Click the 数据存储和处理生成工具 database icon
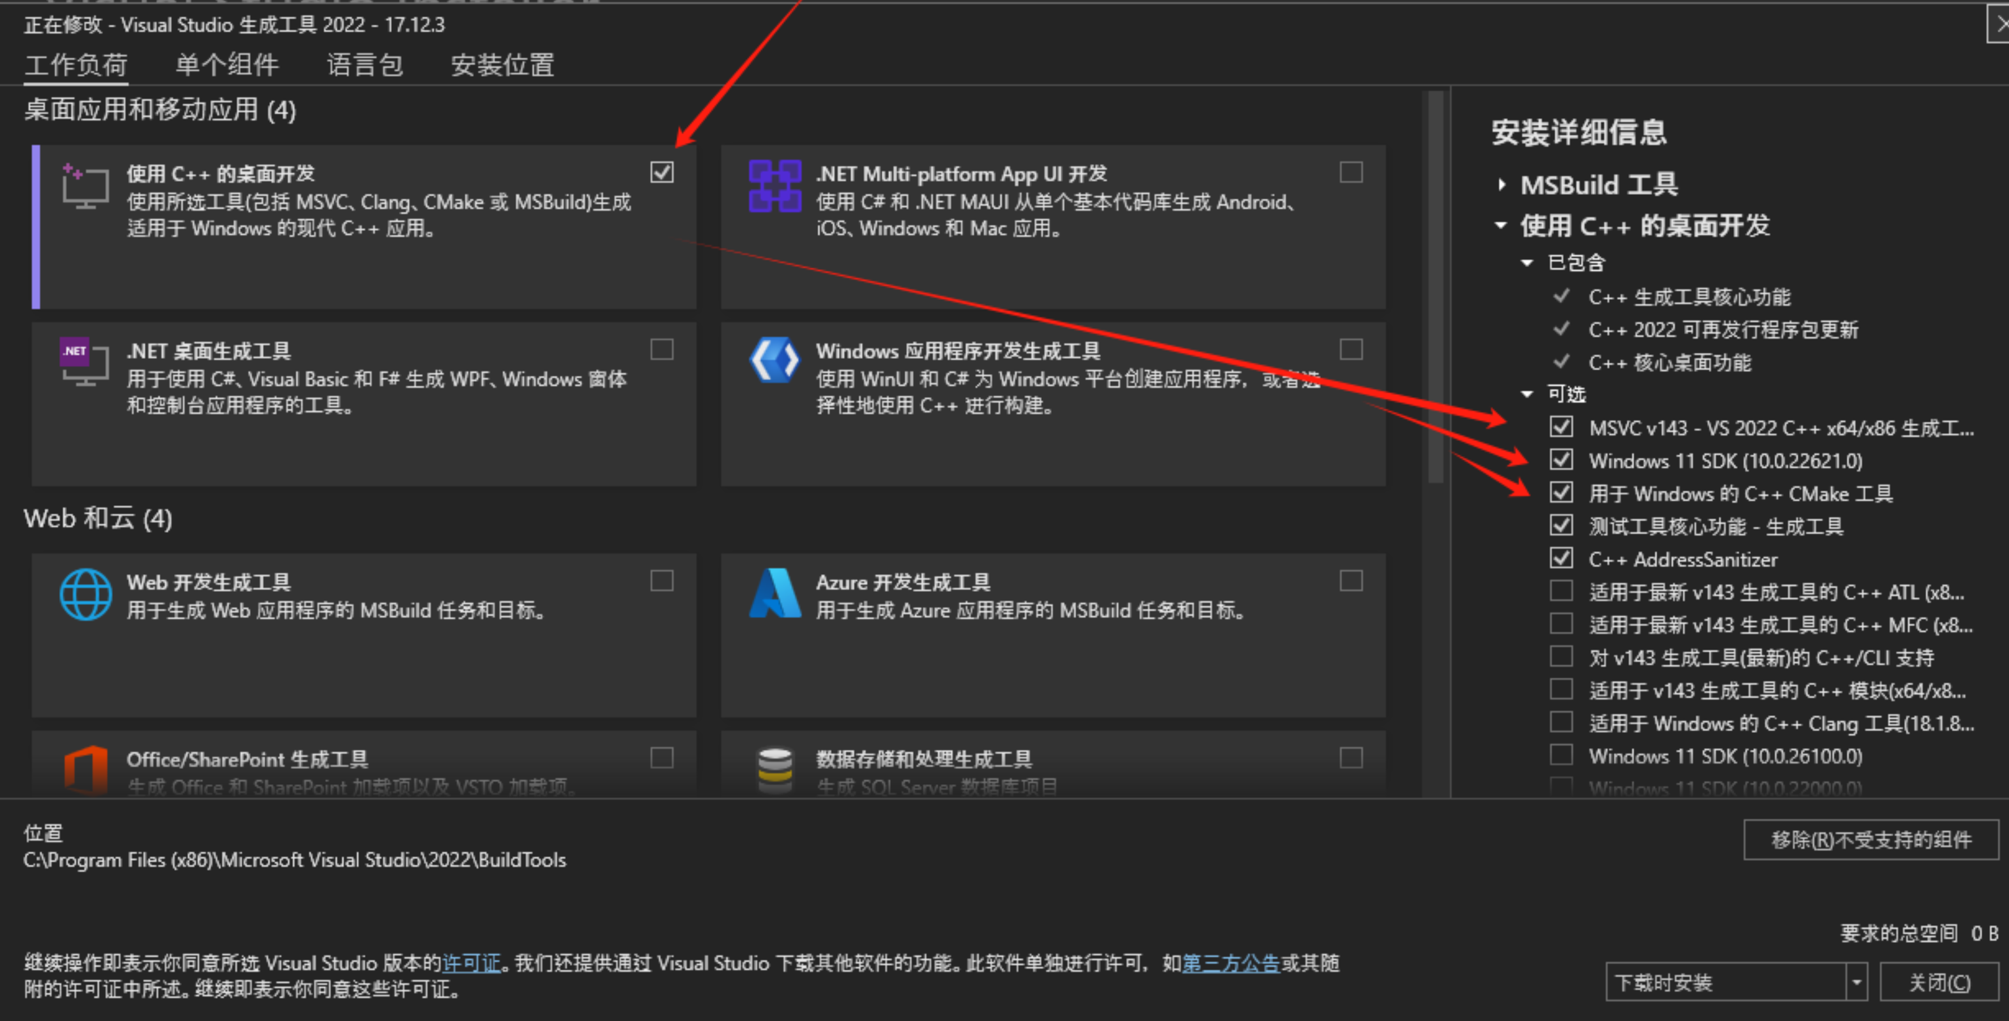This screenshot has height=1021, width=2009. 775,770
